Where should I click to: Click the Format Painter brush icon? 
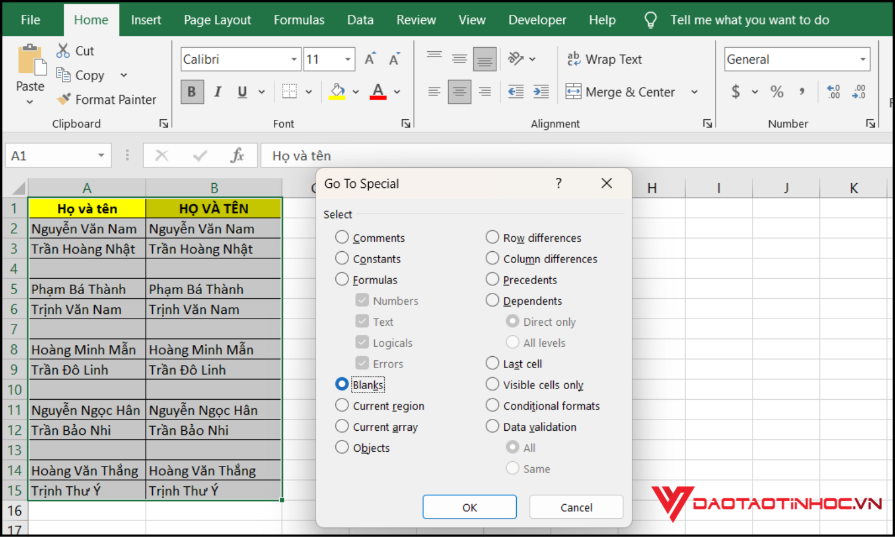pos(64,100)
